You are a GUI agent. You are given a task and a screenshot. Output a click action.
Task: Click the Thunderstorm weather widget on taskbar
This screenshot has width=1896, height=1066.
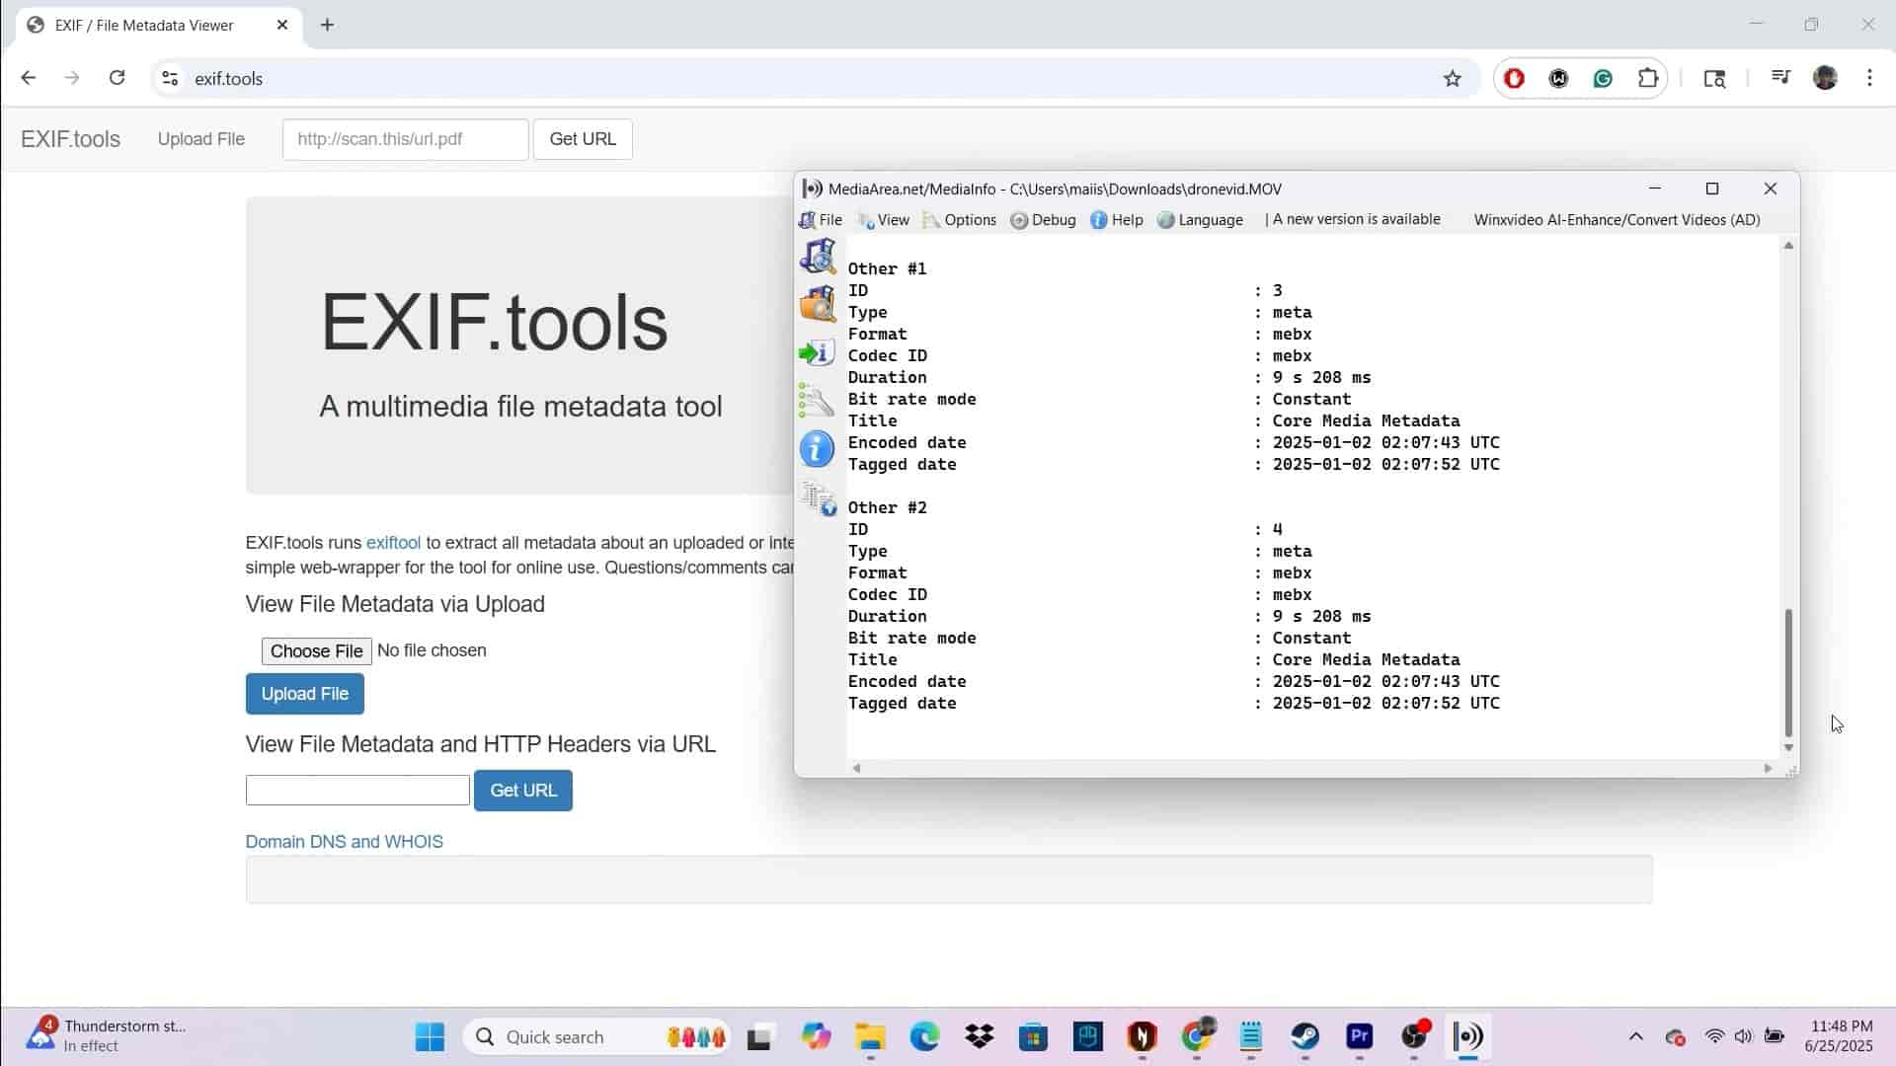[x=107, y=1036]
